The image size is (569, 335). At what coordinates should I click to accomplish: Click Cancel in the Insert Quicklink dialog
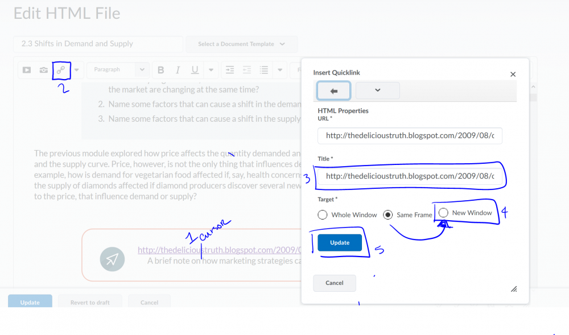point(335,283)
